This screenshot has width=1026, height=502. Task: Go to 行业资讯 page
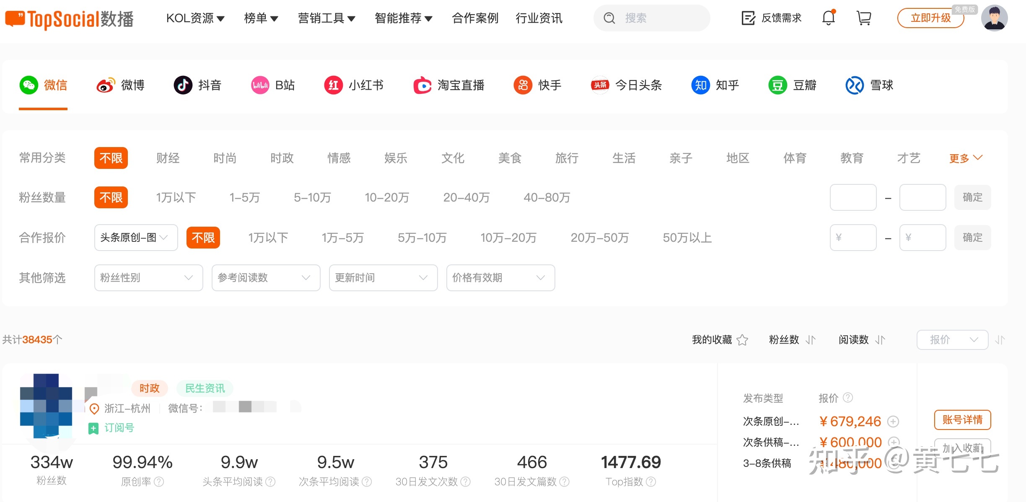pyautogui.click(x=539, y=18)
